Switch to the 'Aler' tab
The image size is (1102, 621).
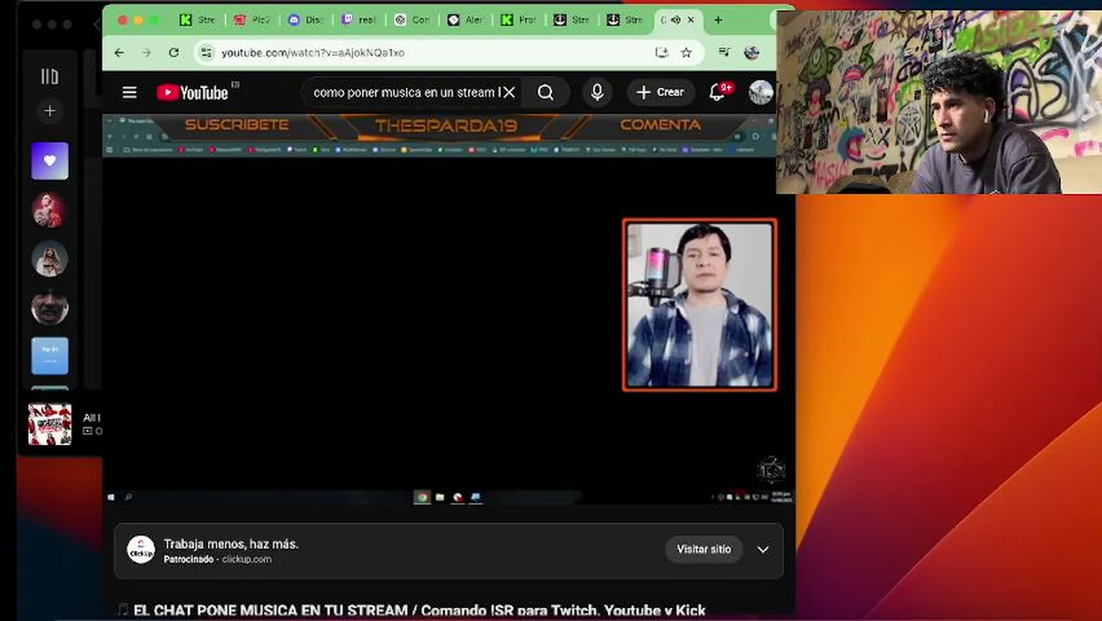465,20
